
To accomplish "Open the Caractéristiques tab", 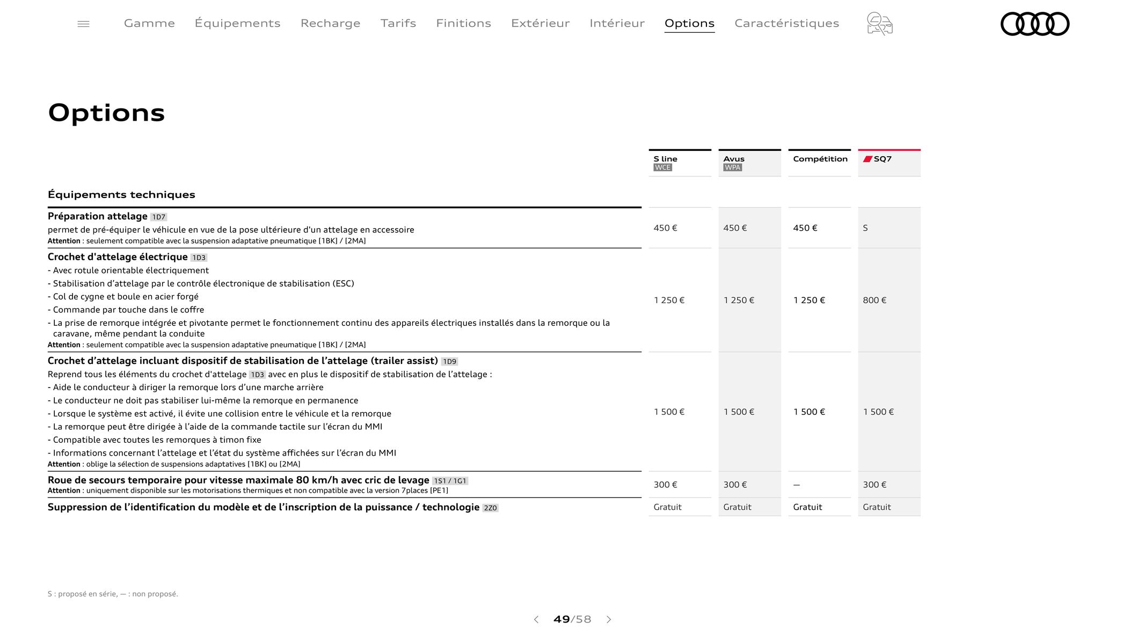I will [786, 23].
